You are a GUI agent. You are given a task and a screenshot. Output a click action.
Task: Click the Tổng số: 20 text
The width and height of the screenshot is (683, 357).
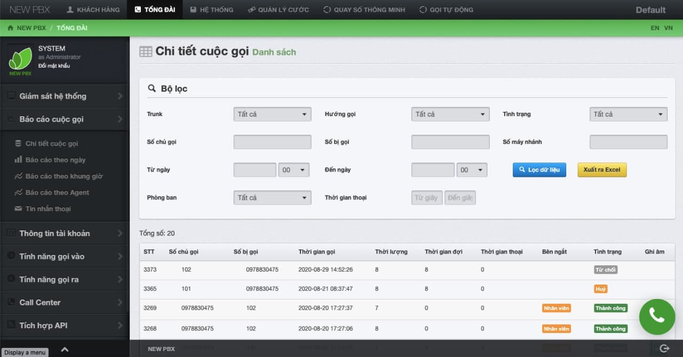tap(157, 233)
